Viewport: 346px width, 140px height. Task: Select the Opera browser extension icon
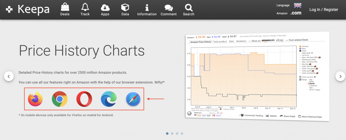(84, 99)
